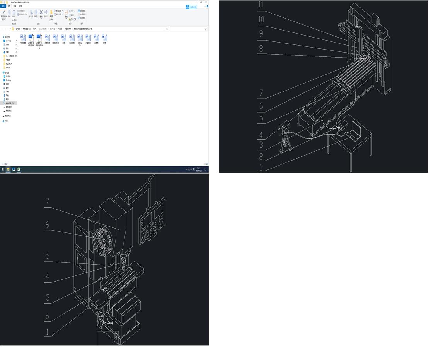The height and width of the screenshot is (347, 429).
Task: Click the Copy to ribbon icon
Action: [x=36, y=14]
